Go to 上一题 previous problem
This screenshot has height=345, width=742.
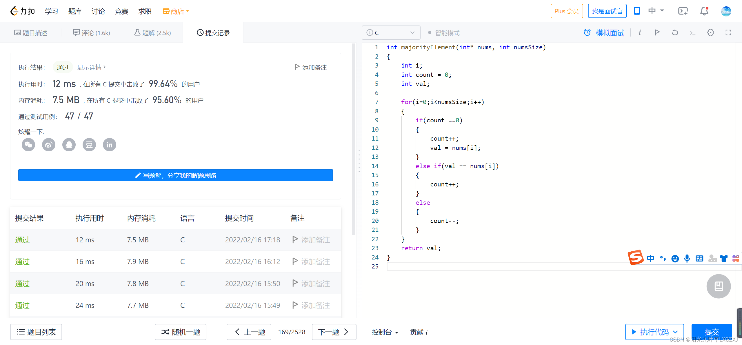point(249,332)
